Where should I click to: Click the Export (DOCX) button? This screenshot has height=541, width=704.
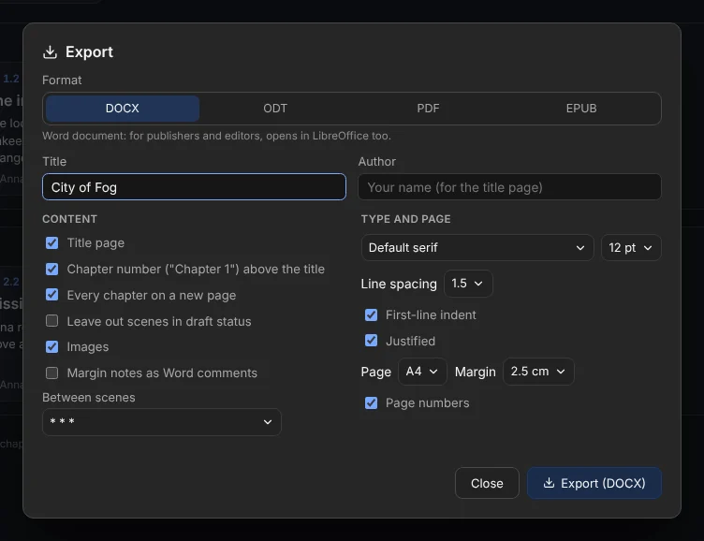point(594,483)
